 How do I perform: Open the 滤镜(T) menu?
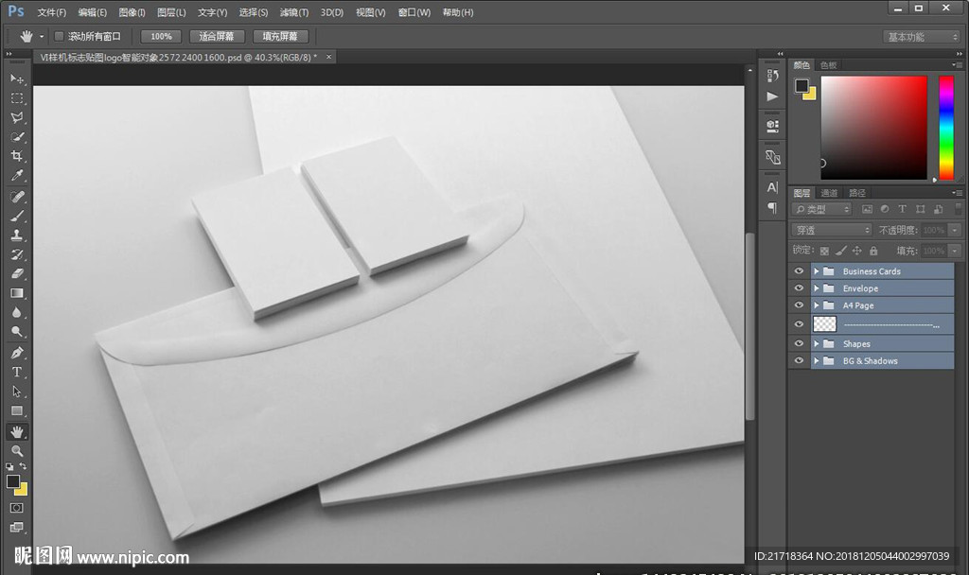pyautogui.click(x=294, y=12)
